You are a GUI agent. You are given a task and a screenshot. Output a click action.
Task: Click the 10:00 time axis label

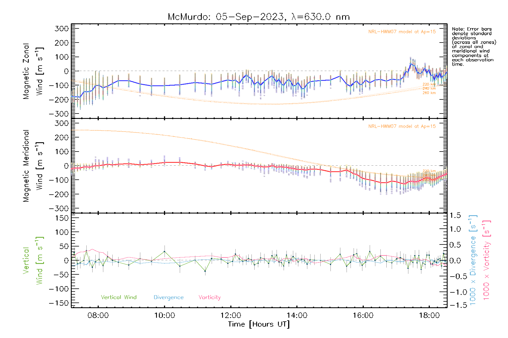[164, 315]
